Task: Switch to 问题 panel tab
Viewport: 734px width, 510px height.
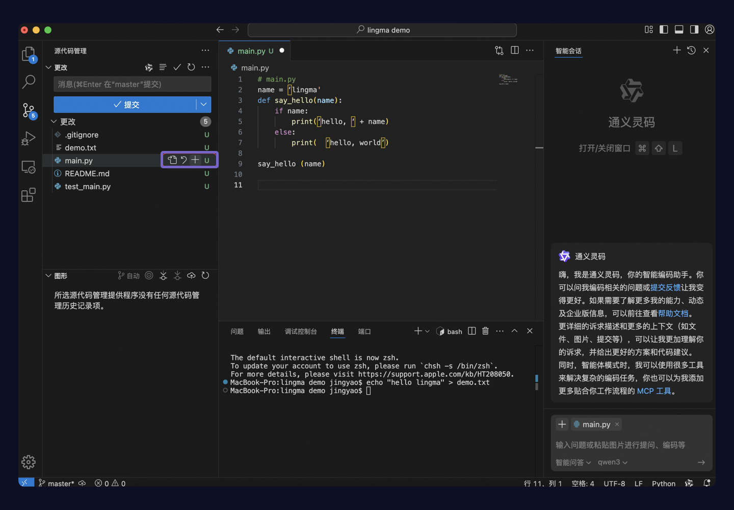Action: [x=237, y=331]
